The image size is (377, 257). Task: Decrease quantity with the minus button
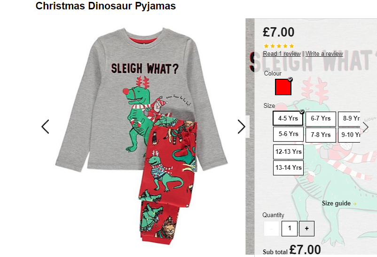(x=271, y=228)
